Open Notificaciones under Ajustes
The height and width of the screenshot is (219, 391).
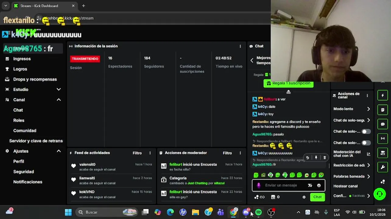(28, 182)
